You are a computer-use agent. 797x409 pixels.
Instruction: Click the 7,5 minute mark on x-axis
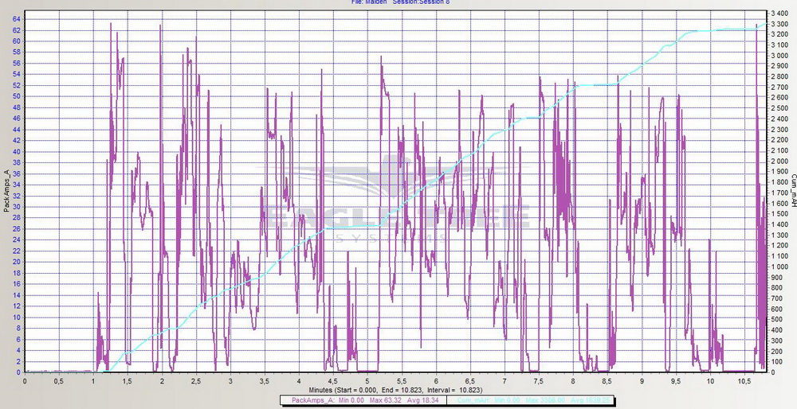[x=538, y=380]
